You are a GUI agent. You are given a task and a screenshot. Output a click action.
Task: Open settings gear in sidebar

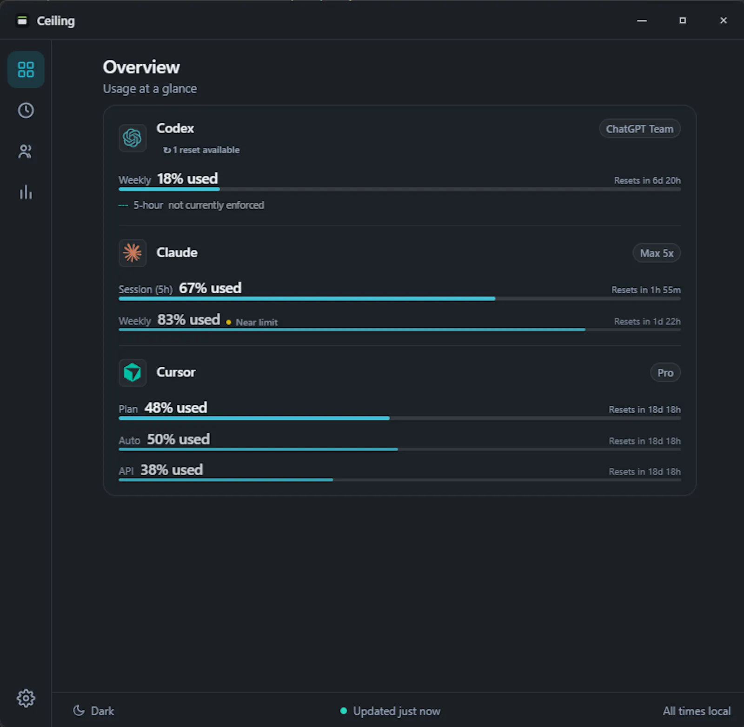click(x=26, y=698)
